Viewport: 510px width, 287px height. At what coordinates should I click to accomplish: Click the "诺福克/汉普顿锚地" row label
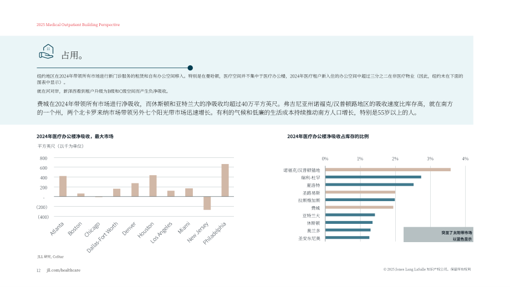[302, 170]
